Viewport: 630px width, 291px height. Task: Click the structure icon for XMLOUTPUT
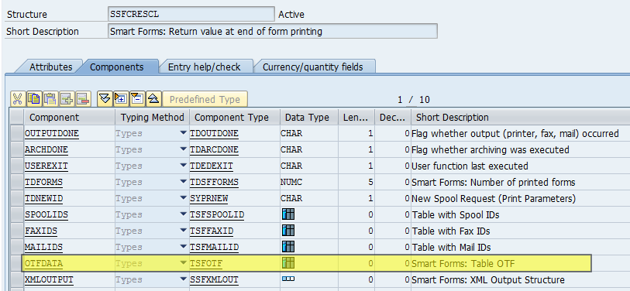coord(288,279)
